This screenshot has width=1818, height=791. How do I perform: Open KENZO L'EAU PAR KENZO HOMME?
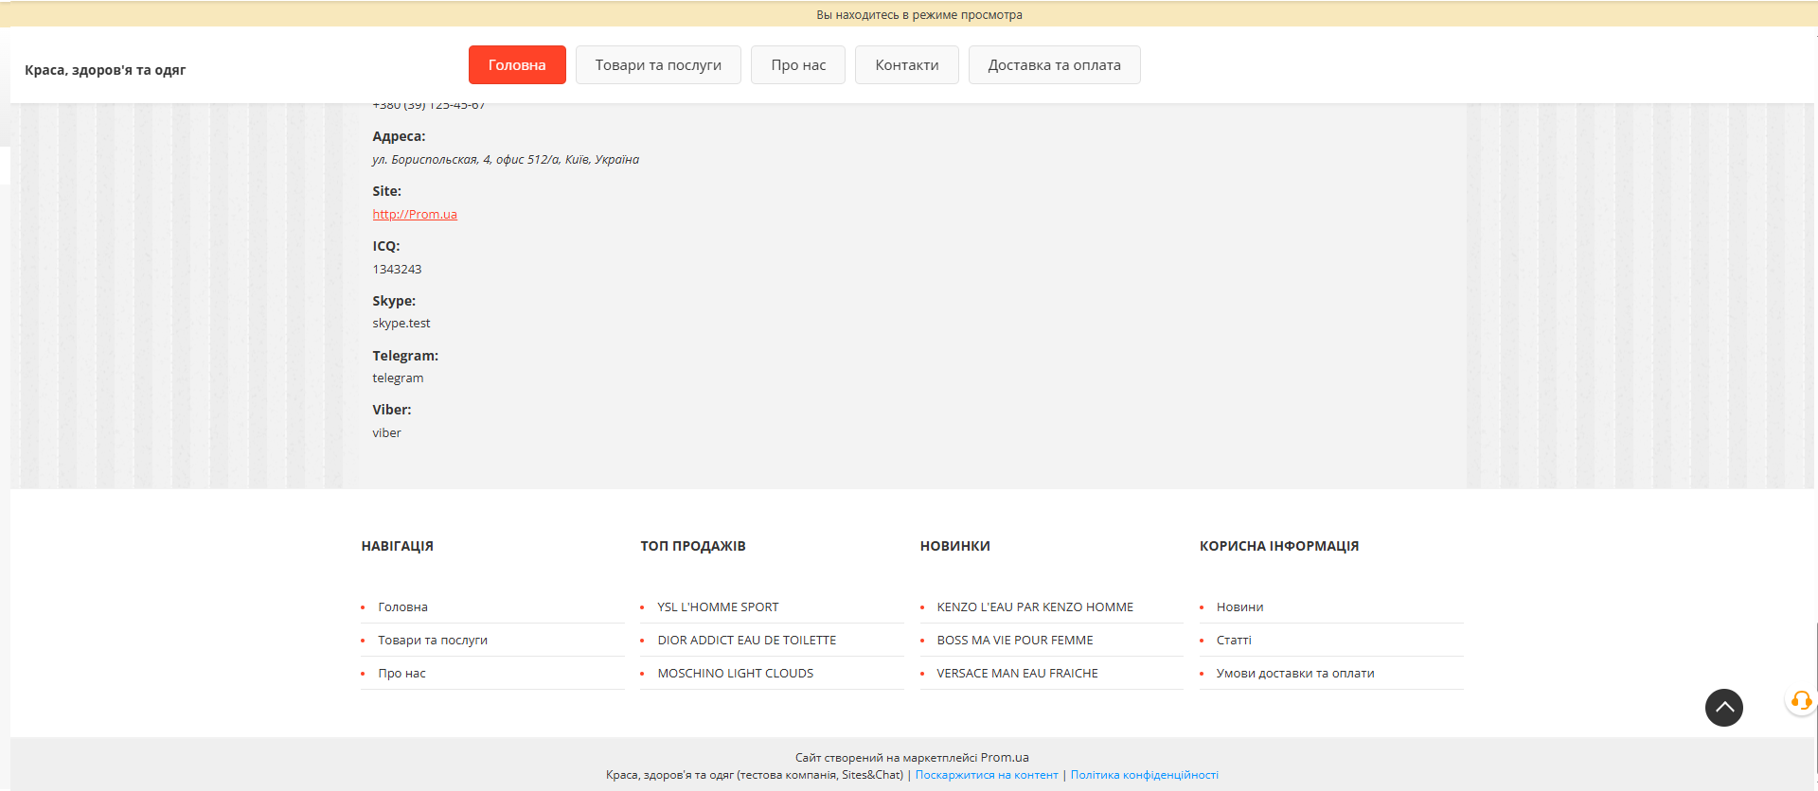click(x=1035, y=607)
